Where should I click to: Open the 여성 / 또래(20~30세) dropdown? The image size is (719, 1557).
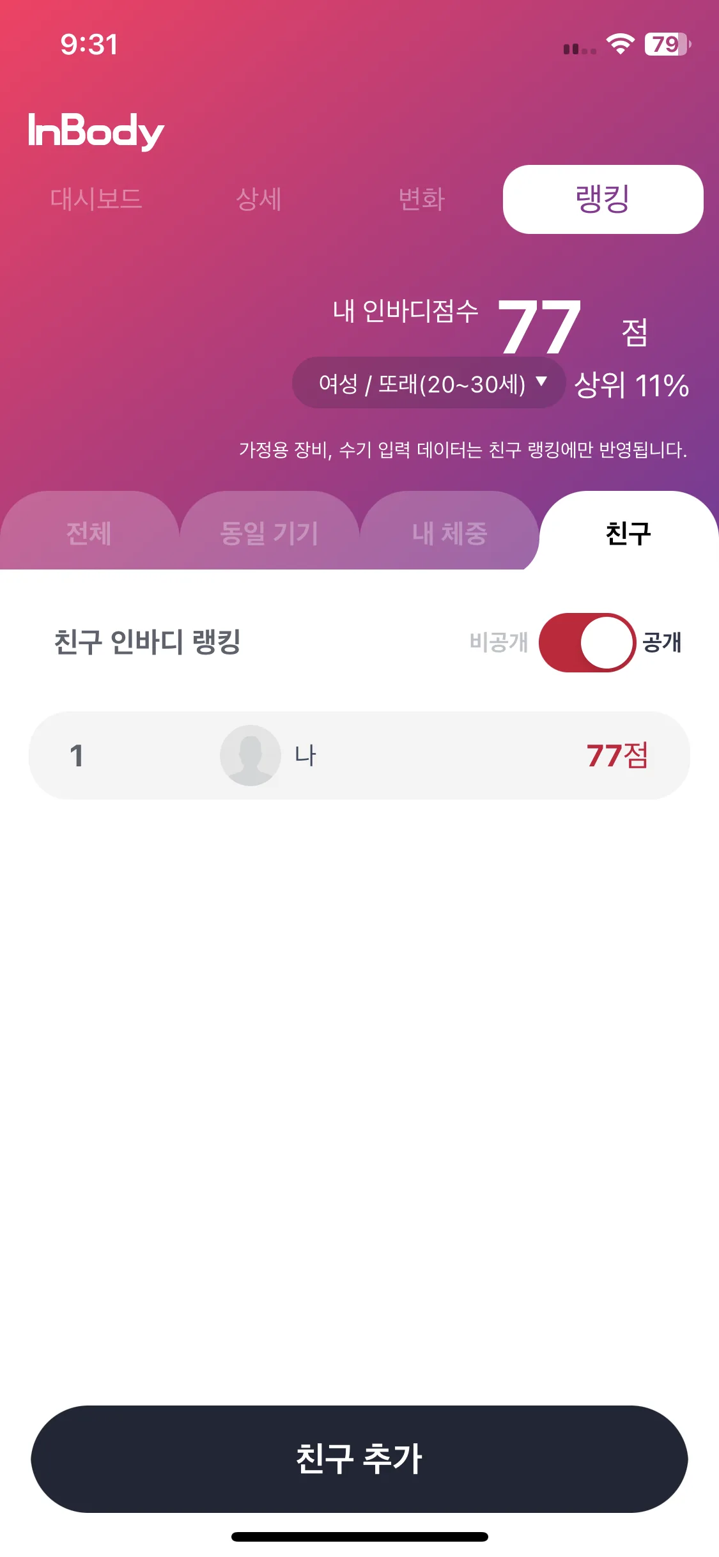[x=429, y=383]
